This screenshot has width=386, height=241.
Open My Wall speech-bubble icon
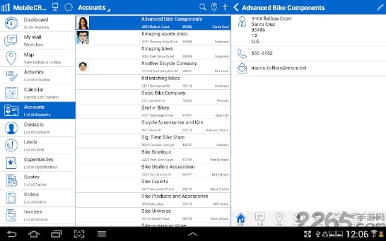point(11,41)
